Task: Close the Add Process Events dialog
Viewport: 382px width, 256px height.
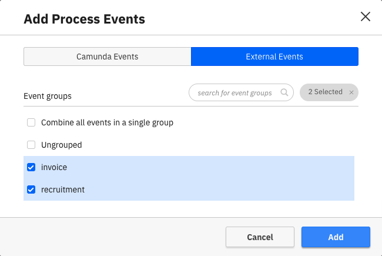Action: click(x=365, y=16)
